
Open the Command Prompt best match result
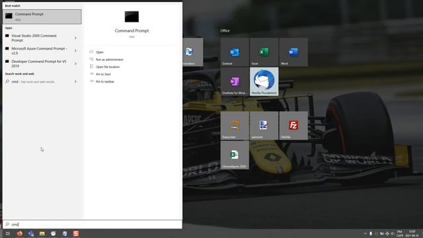42,17
